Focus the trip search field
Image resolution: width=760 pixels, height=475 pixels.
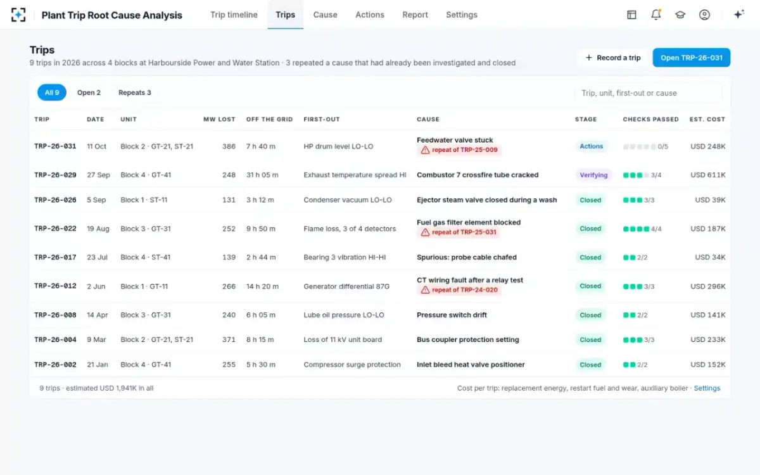coord(647,93)
